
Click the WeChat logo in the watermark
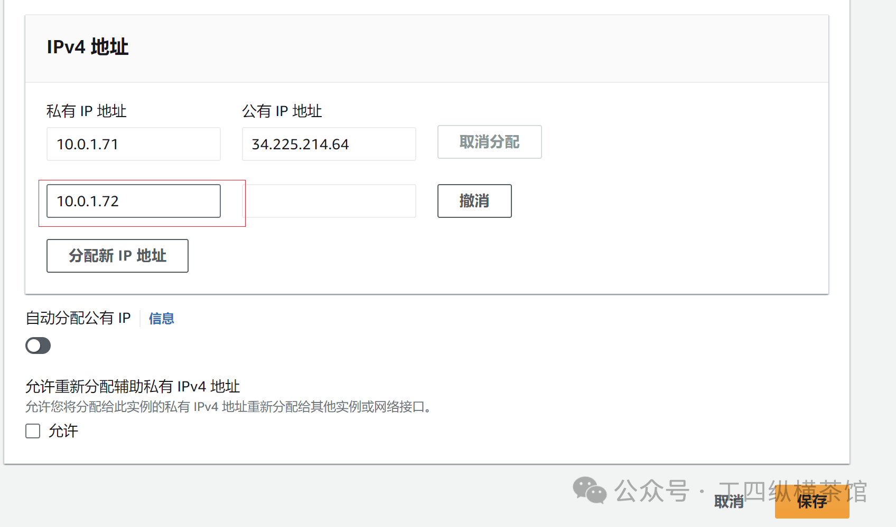coord(590,491)
